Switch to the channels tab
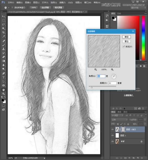 (119, 112)
